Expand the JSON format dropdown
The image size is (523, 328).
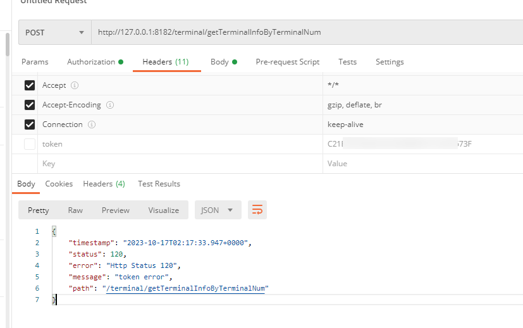point(217,210)
